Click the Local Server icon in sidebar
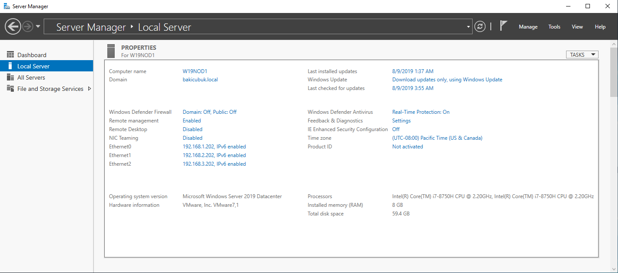The width and height of the screenshot is (618, 273). coord(10,66)
